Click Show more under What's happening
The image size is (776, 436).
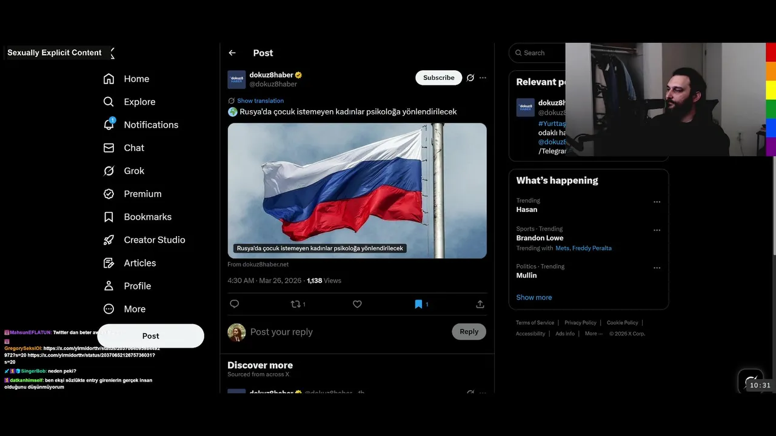pos(533,297)
